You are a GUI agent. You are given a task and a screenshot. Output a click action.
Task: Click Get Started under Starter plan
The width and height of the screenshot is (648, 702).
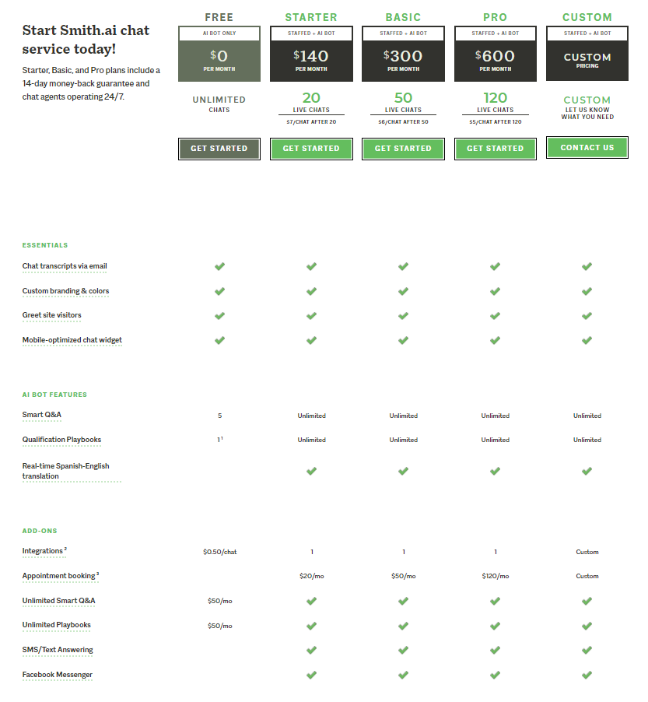tap(311, 149)
